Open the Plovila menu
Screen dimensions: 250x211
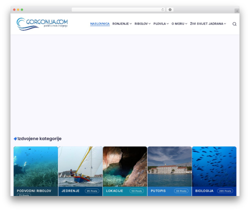(x=159, y=24)
